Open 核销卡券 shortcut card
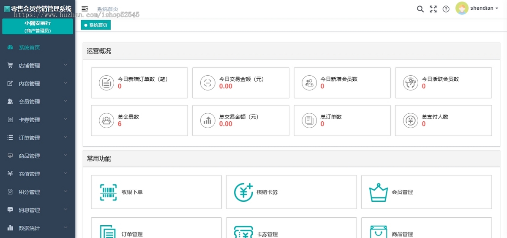The image size is (507, 238). [x=292, y=192]
